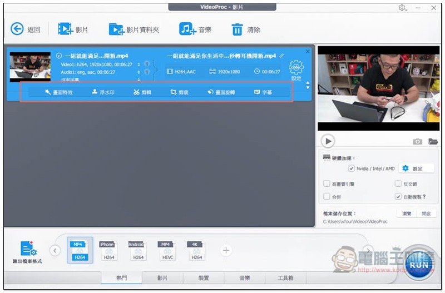Uncheck the 自動複製 auto copy checkbox
Image resolution: width=445 pixels, height=293 pixels.
(x=398, y=197)
